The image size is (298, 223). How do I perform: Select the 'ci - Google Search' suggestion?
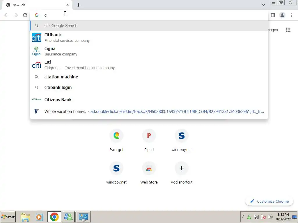(149, 26)
